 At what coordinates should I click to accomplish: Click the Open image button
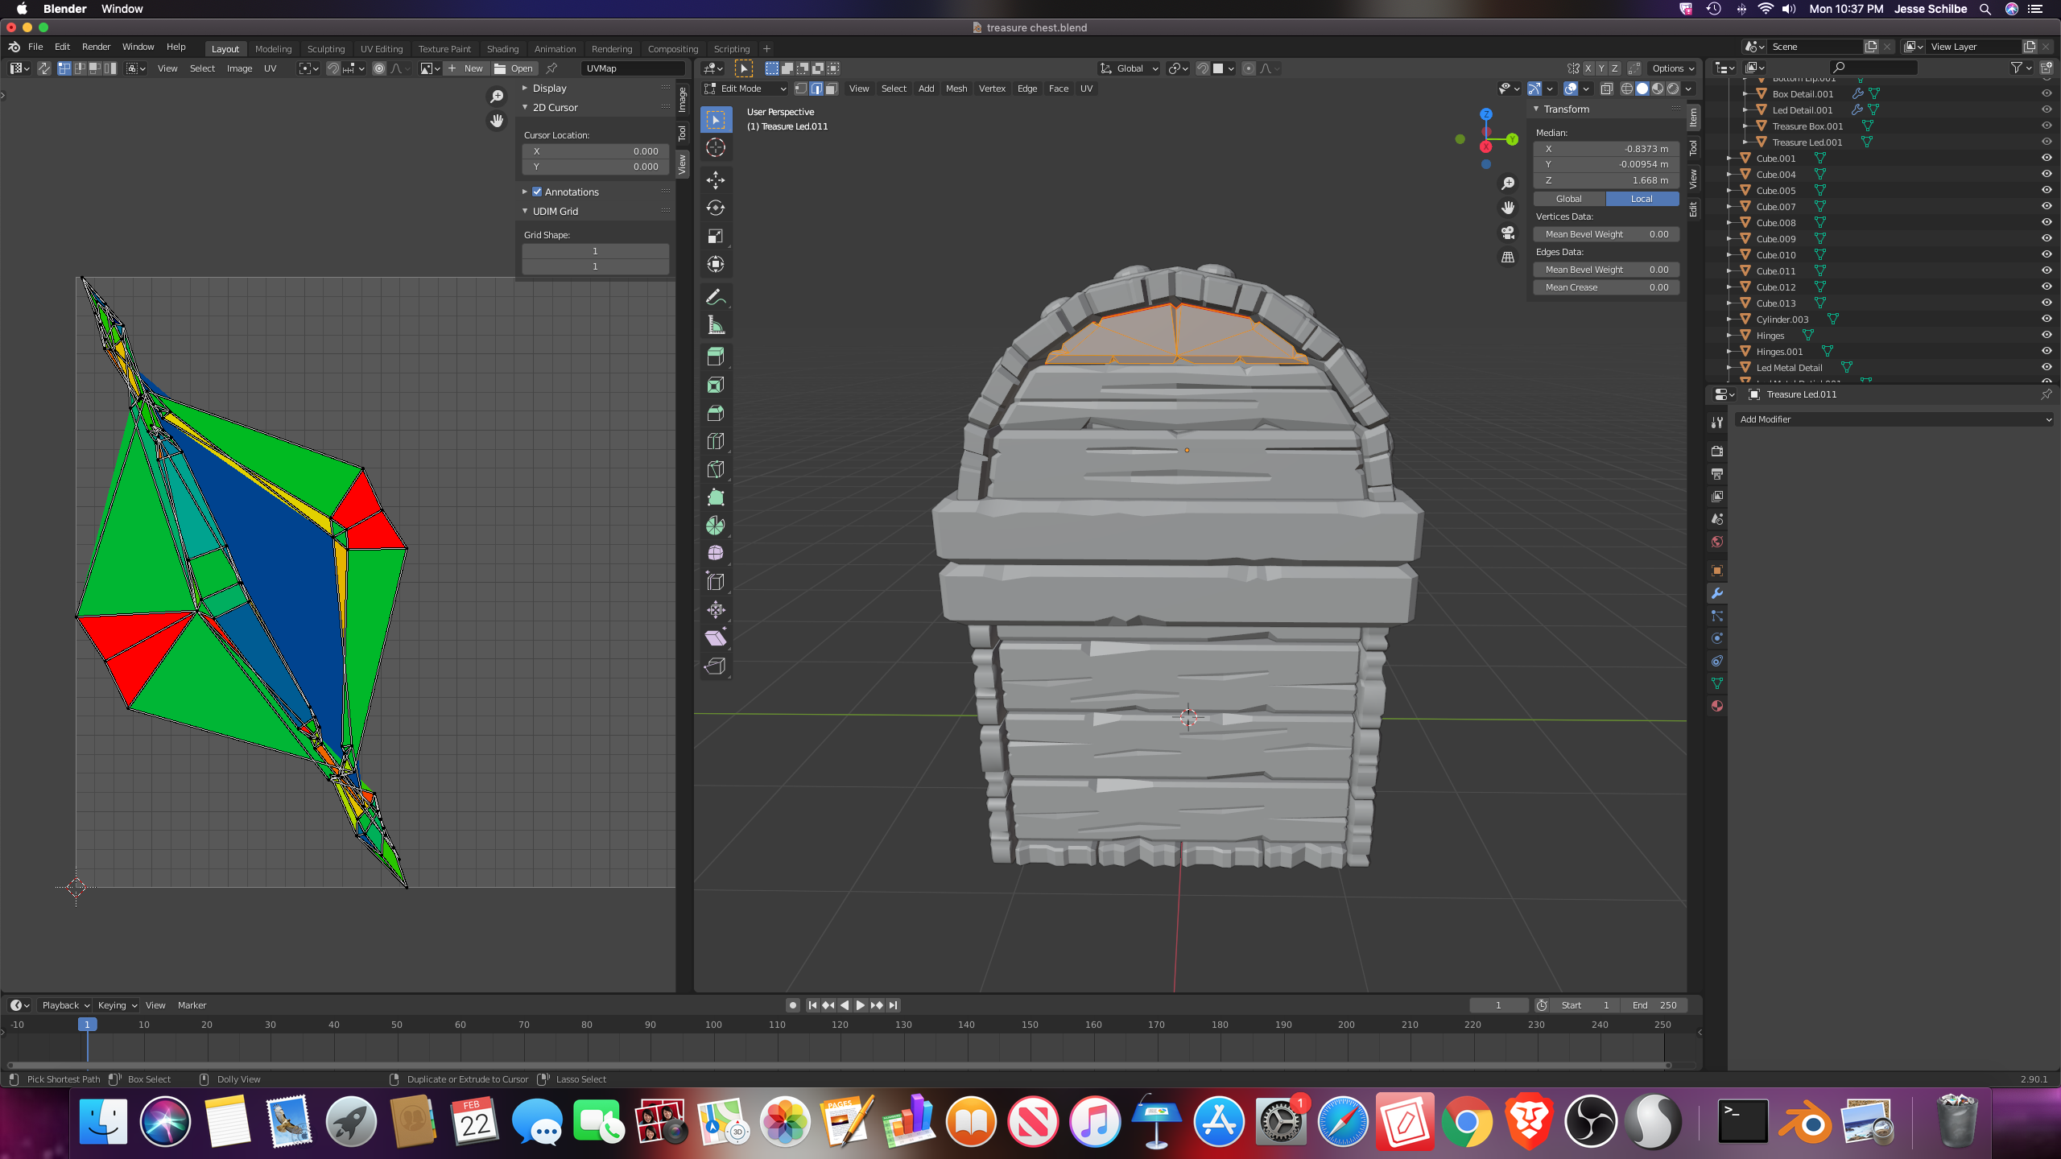click(x=514, y=68)
